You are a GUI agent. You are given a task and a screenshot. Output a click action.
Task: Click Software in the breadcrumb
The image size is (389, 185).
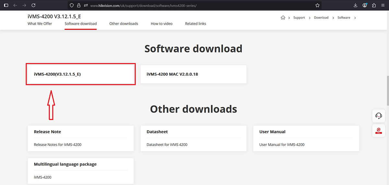pyautogui.click(x=344, y=18)
